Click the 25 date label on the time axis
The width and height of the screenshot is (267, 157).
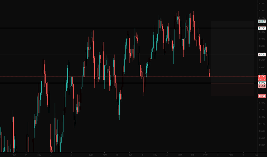click(167, 155)
